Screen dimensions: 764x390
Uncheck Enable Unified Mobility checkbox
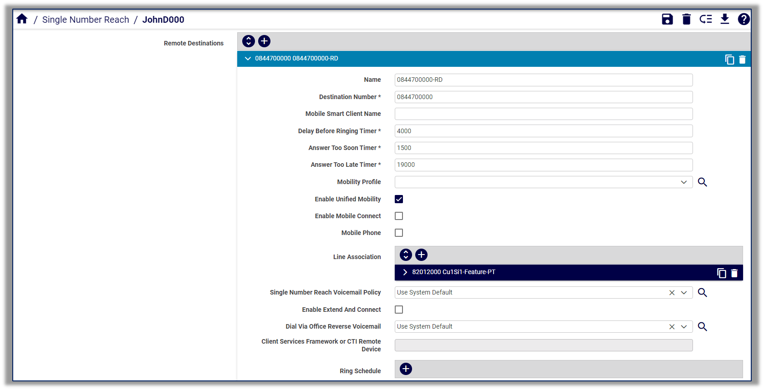[399, 199]
